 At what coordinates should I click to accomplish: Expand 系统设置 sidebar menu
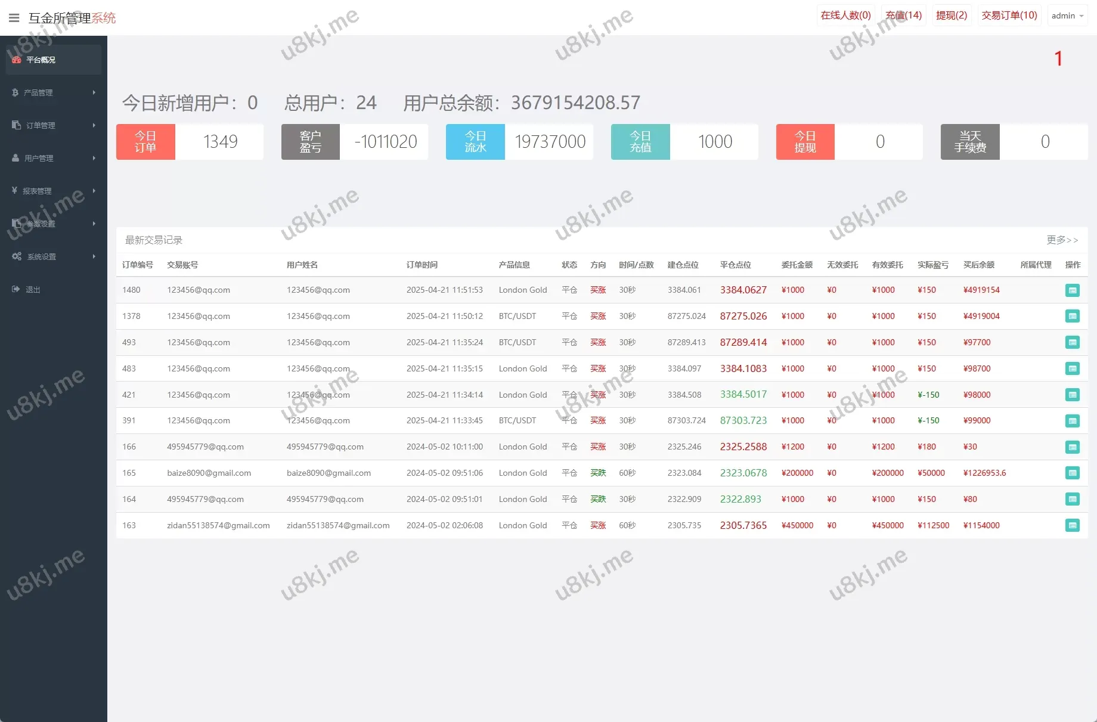click(x=53, y=256)
